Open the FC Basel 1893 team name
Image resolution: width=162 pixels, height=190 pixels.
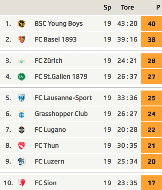click(56, 40)
